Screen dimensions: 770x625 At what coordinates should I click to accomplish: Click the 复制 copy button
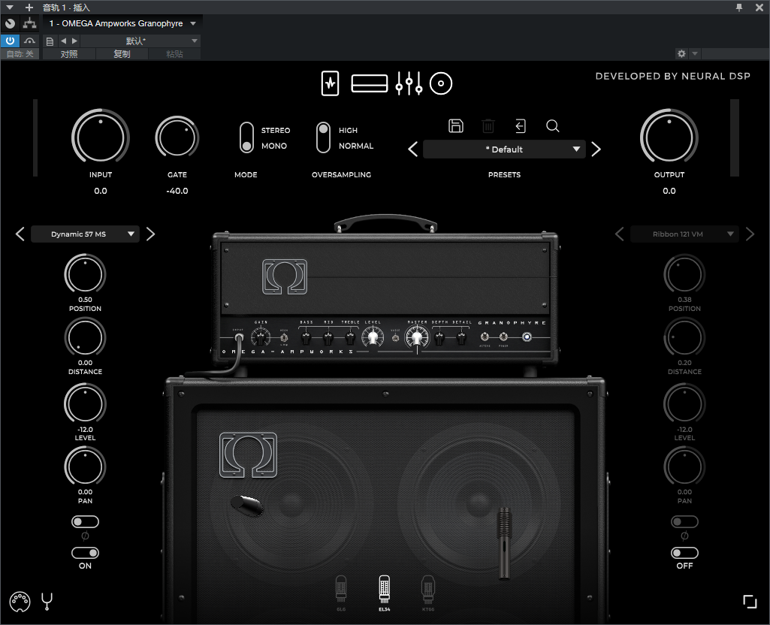122,54
